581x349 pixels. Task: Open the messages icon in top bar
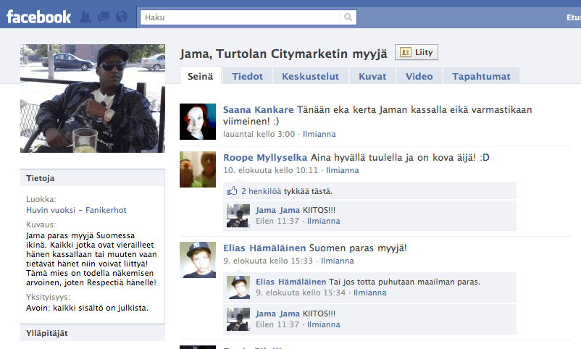click(104, 17)
